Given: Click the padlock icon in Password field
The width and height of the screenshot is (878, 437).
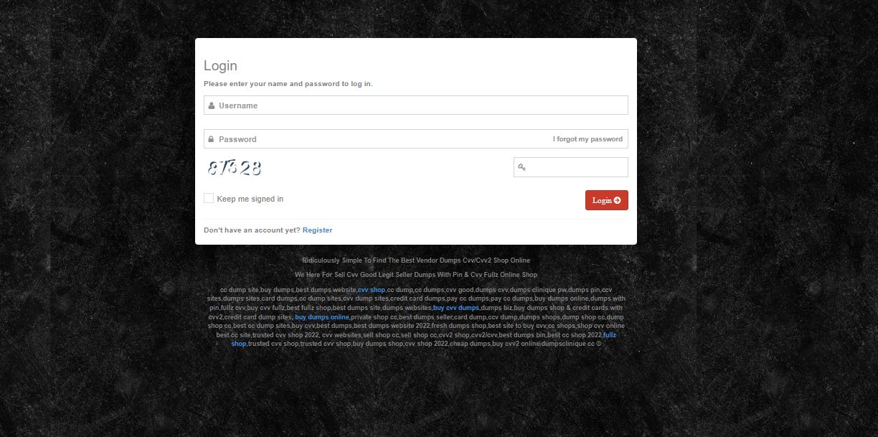Looking at the screenshot, I should 211,139.
